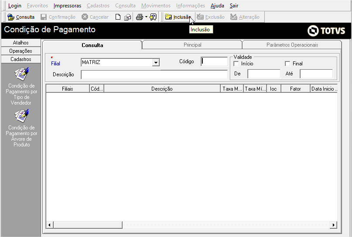Screen dimensions: 352x237
Task: Click the document-copy icon beside blank page
Action: [127, 17]
